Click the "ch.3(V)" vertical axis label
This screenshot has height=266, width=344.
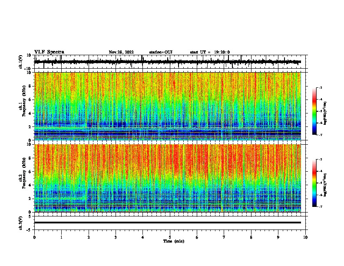click(21, 223)
